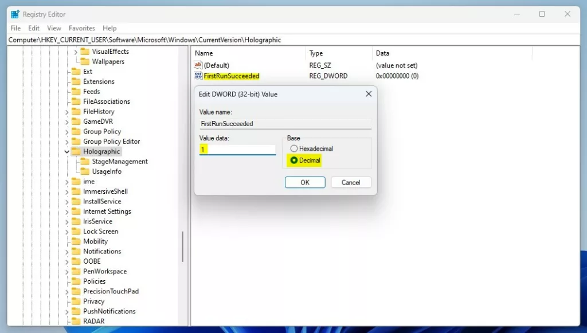Viewport: 587px width, 333px height.
Task: Collapse the Holographic tree node
Action: pos(67,151)
